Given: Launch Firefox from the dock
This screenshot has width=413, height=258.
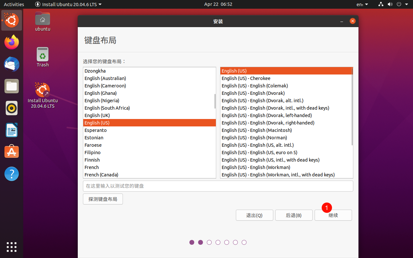Looking at the screenshot, I should [x=12, y=42].
